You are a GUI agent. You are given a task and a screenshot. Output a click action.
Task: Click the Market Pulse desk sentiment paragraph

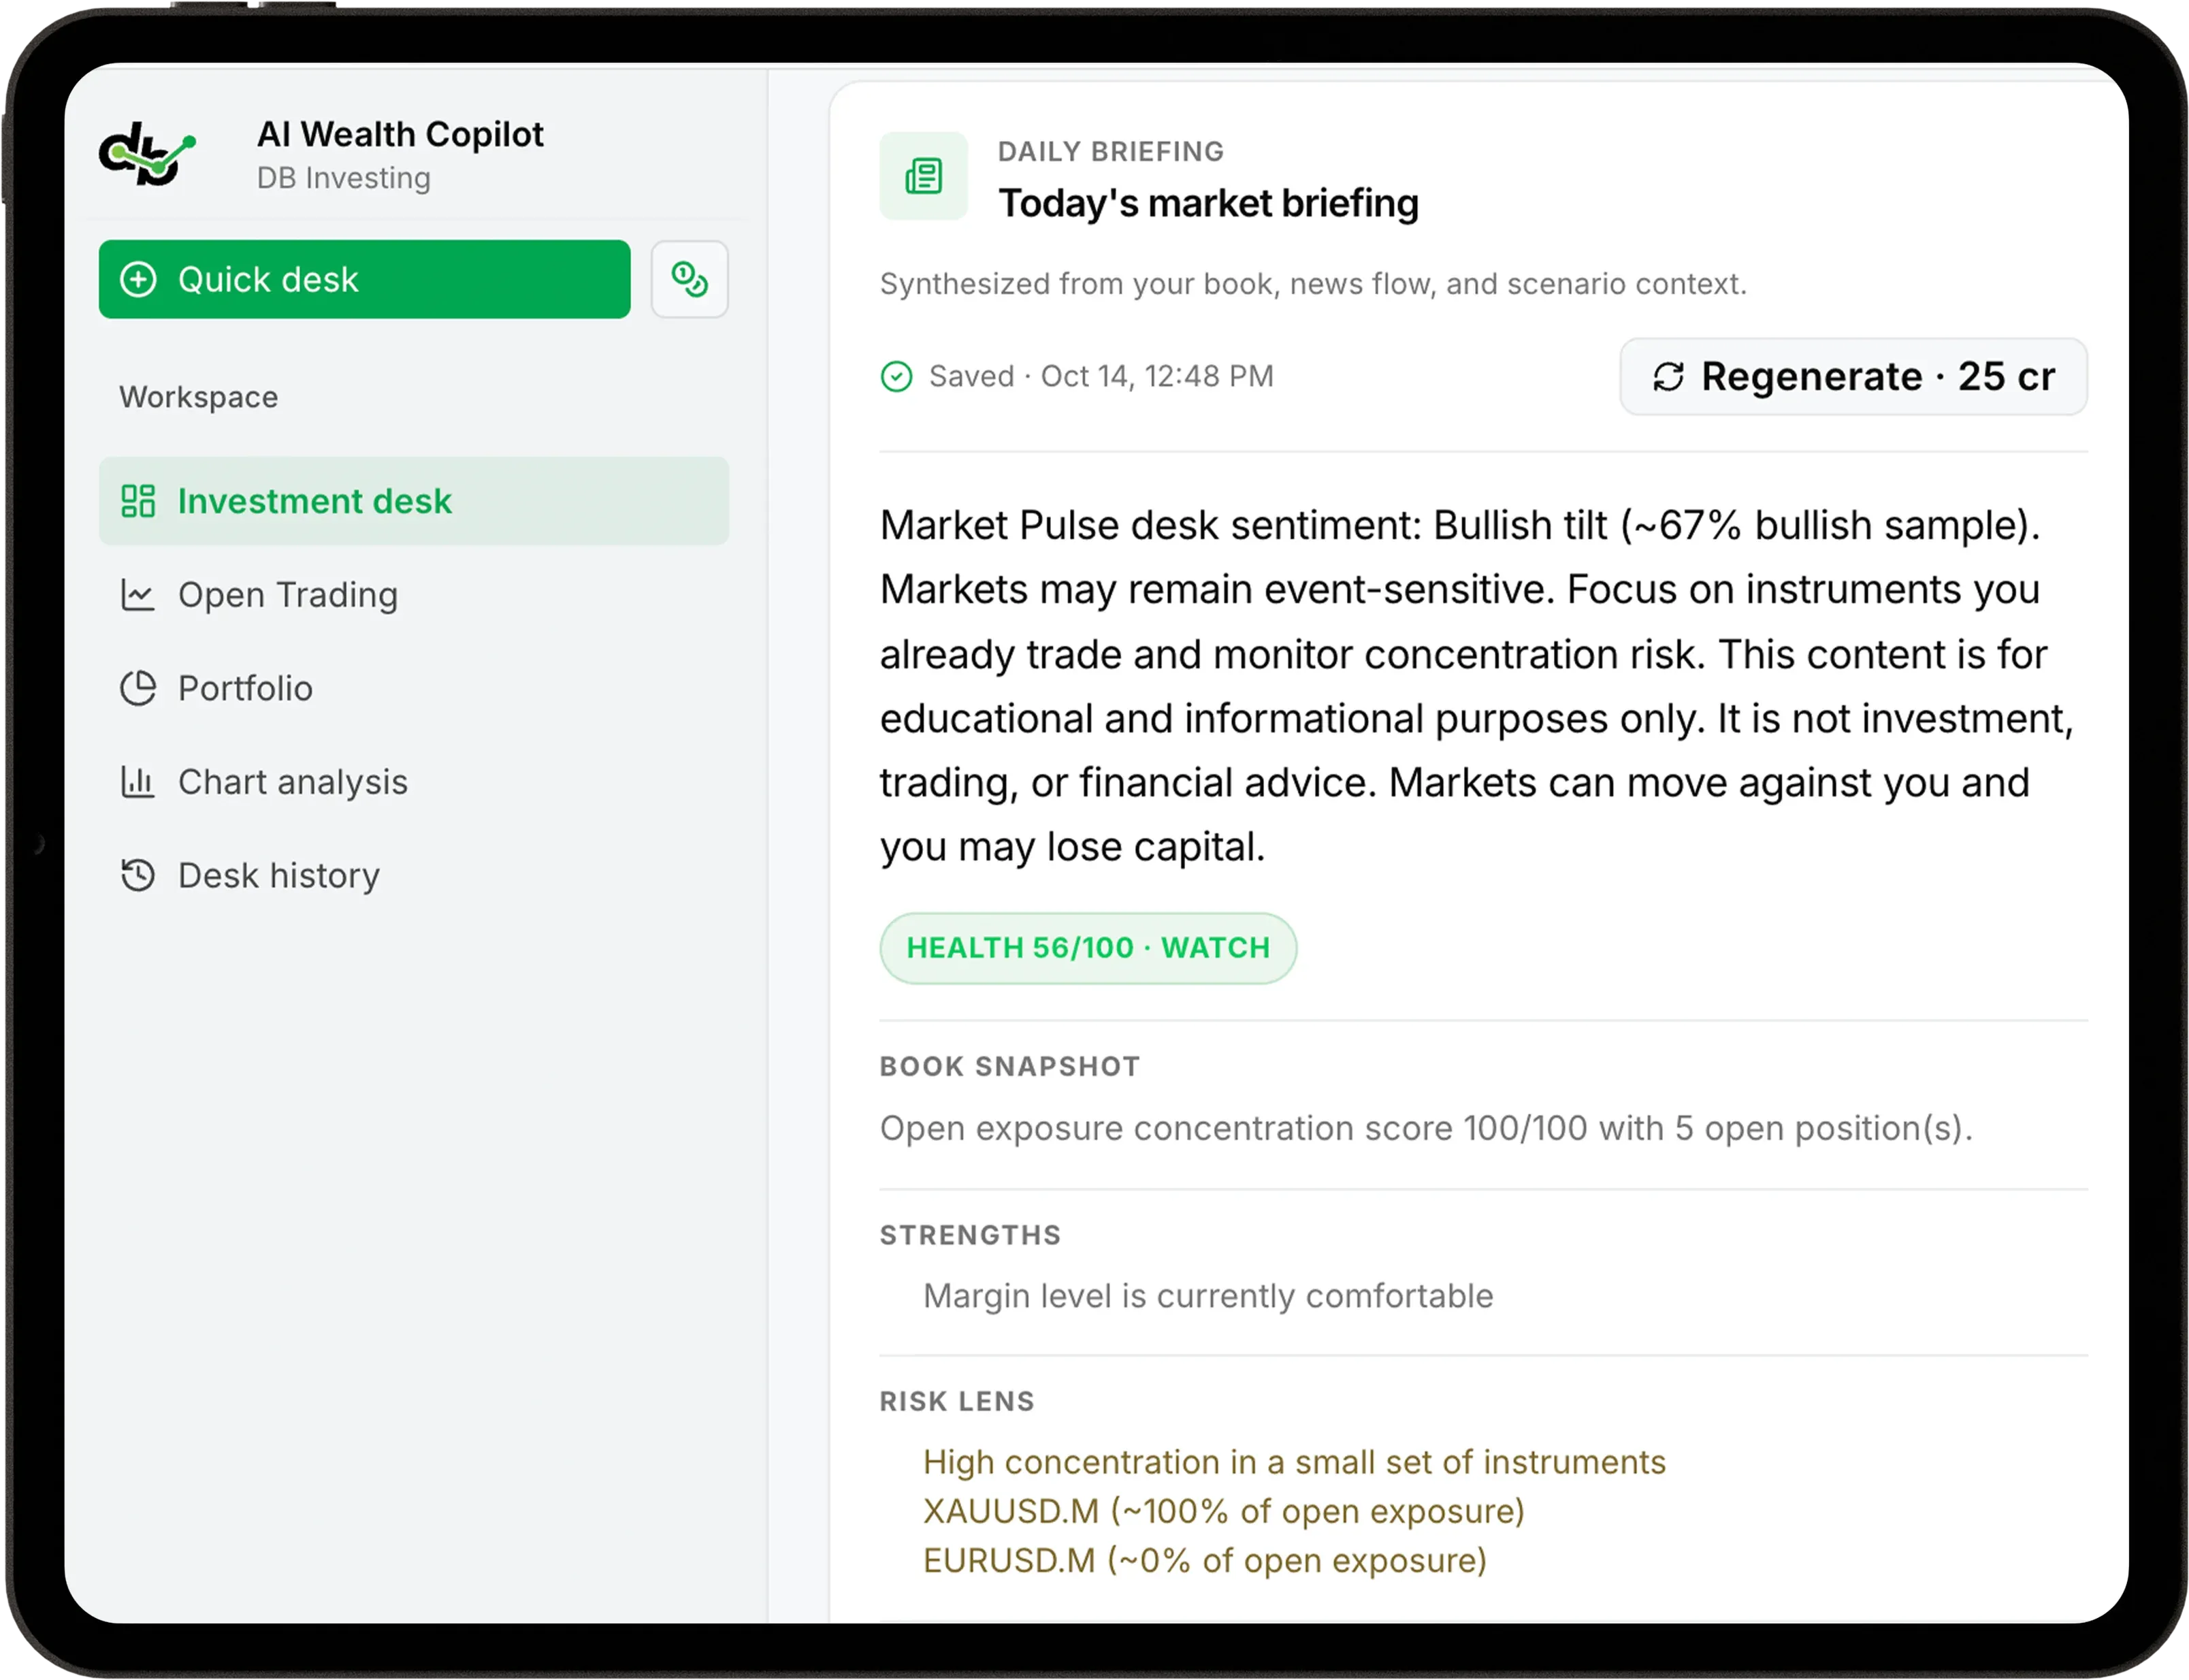coord(1478,686)
